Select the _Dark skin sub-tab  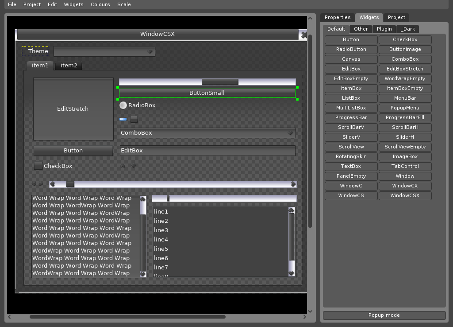point(407,29)
